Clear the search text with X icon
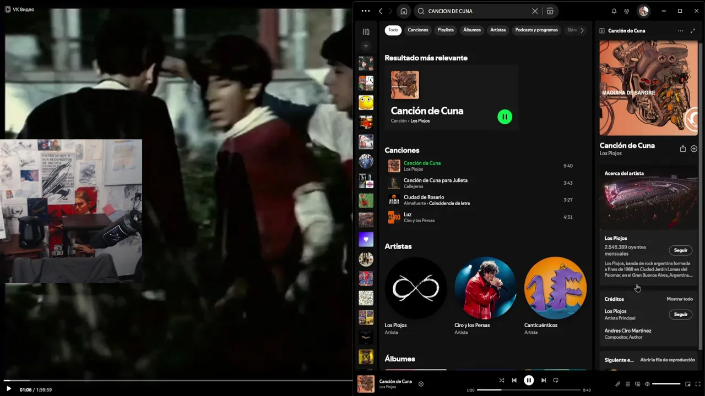 535,11
